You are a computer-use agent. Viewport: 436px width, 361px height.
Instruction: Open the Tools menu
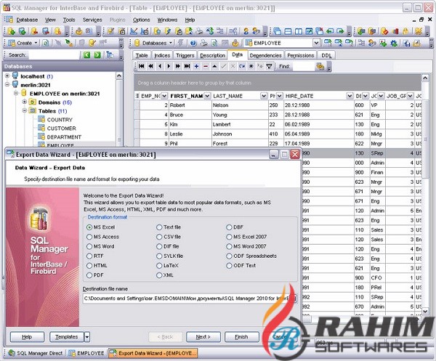pyautogui.click(x=69, y=20)
